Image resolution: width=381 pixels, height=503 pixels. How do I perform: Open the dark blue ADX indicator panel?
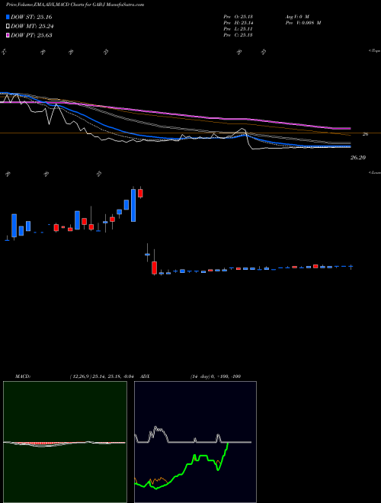(x=195, y=442)
